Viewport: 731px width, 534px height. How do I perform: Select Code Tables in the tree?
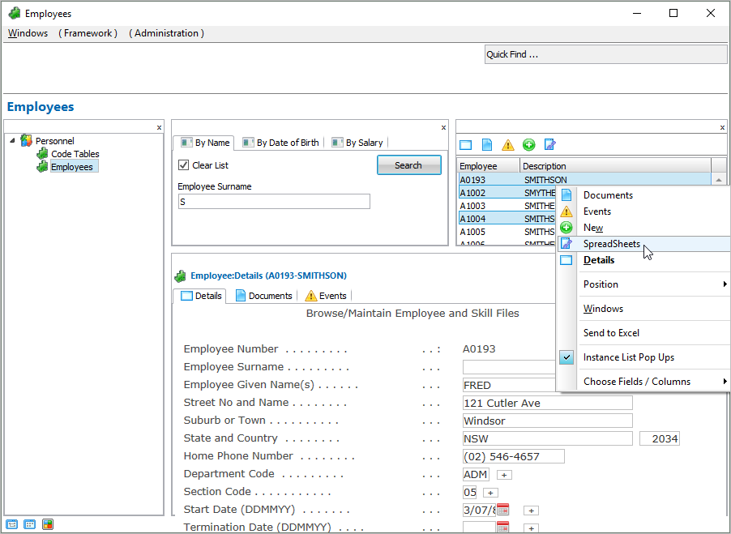click(x=75, y=154)
